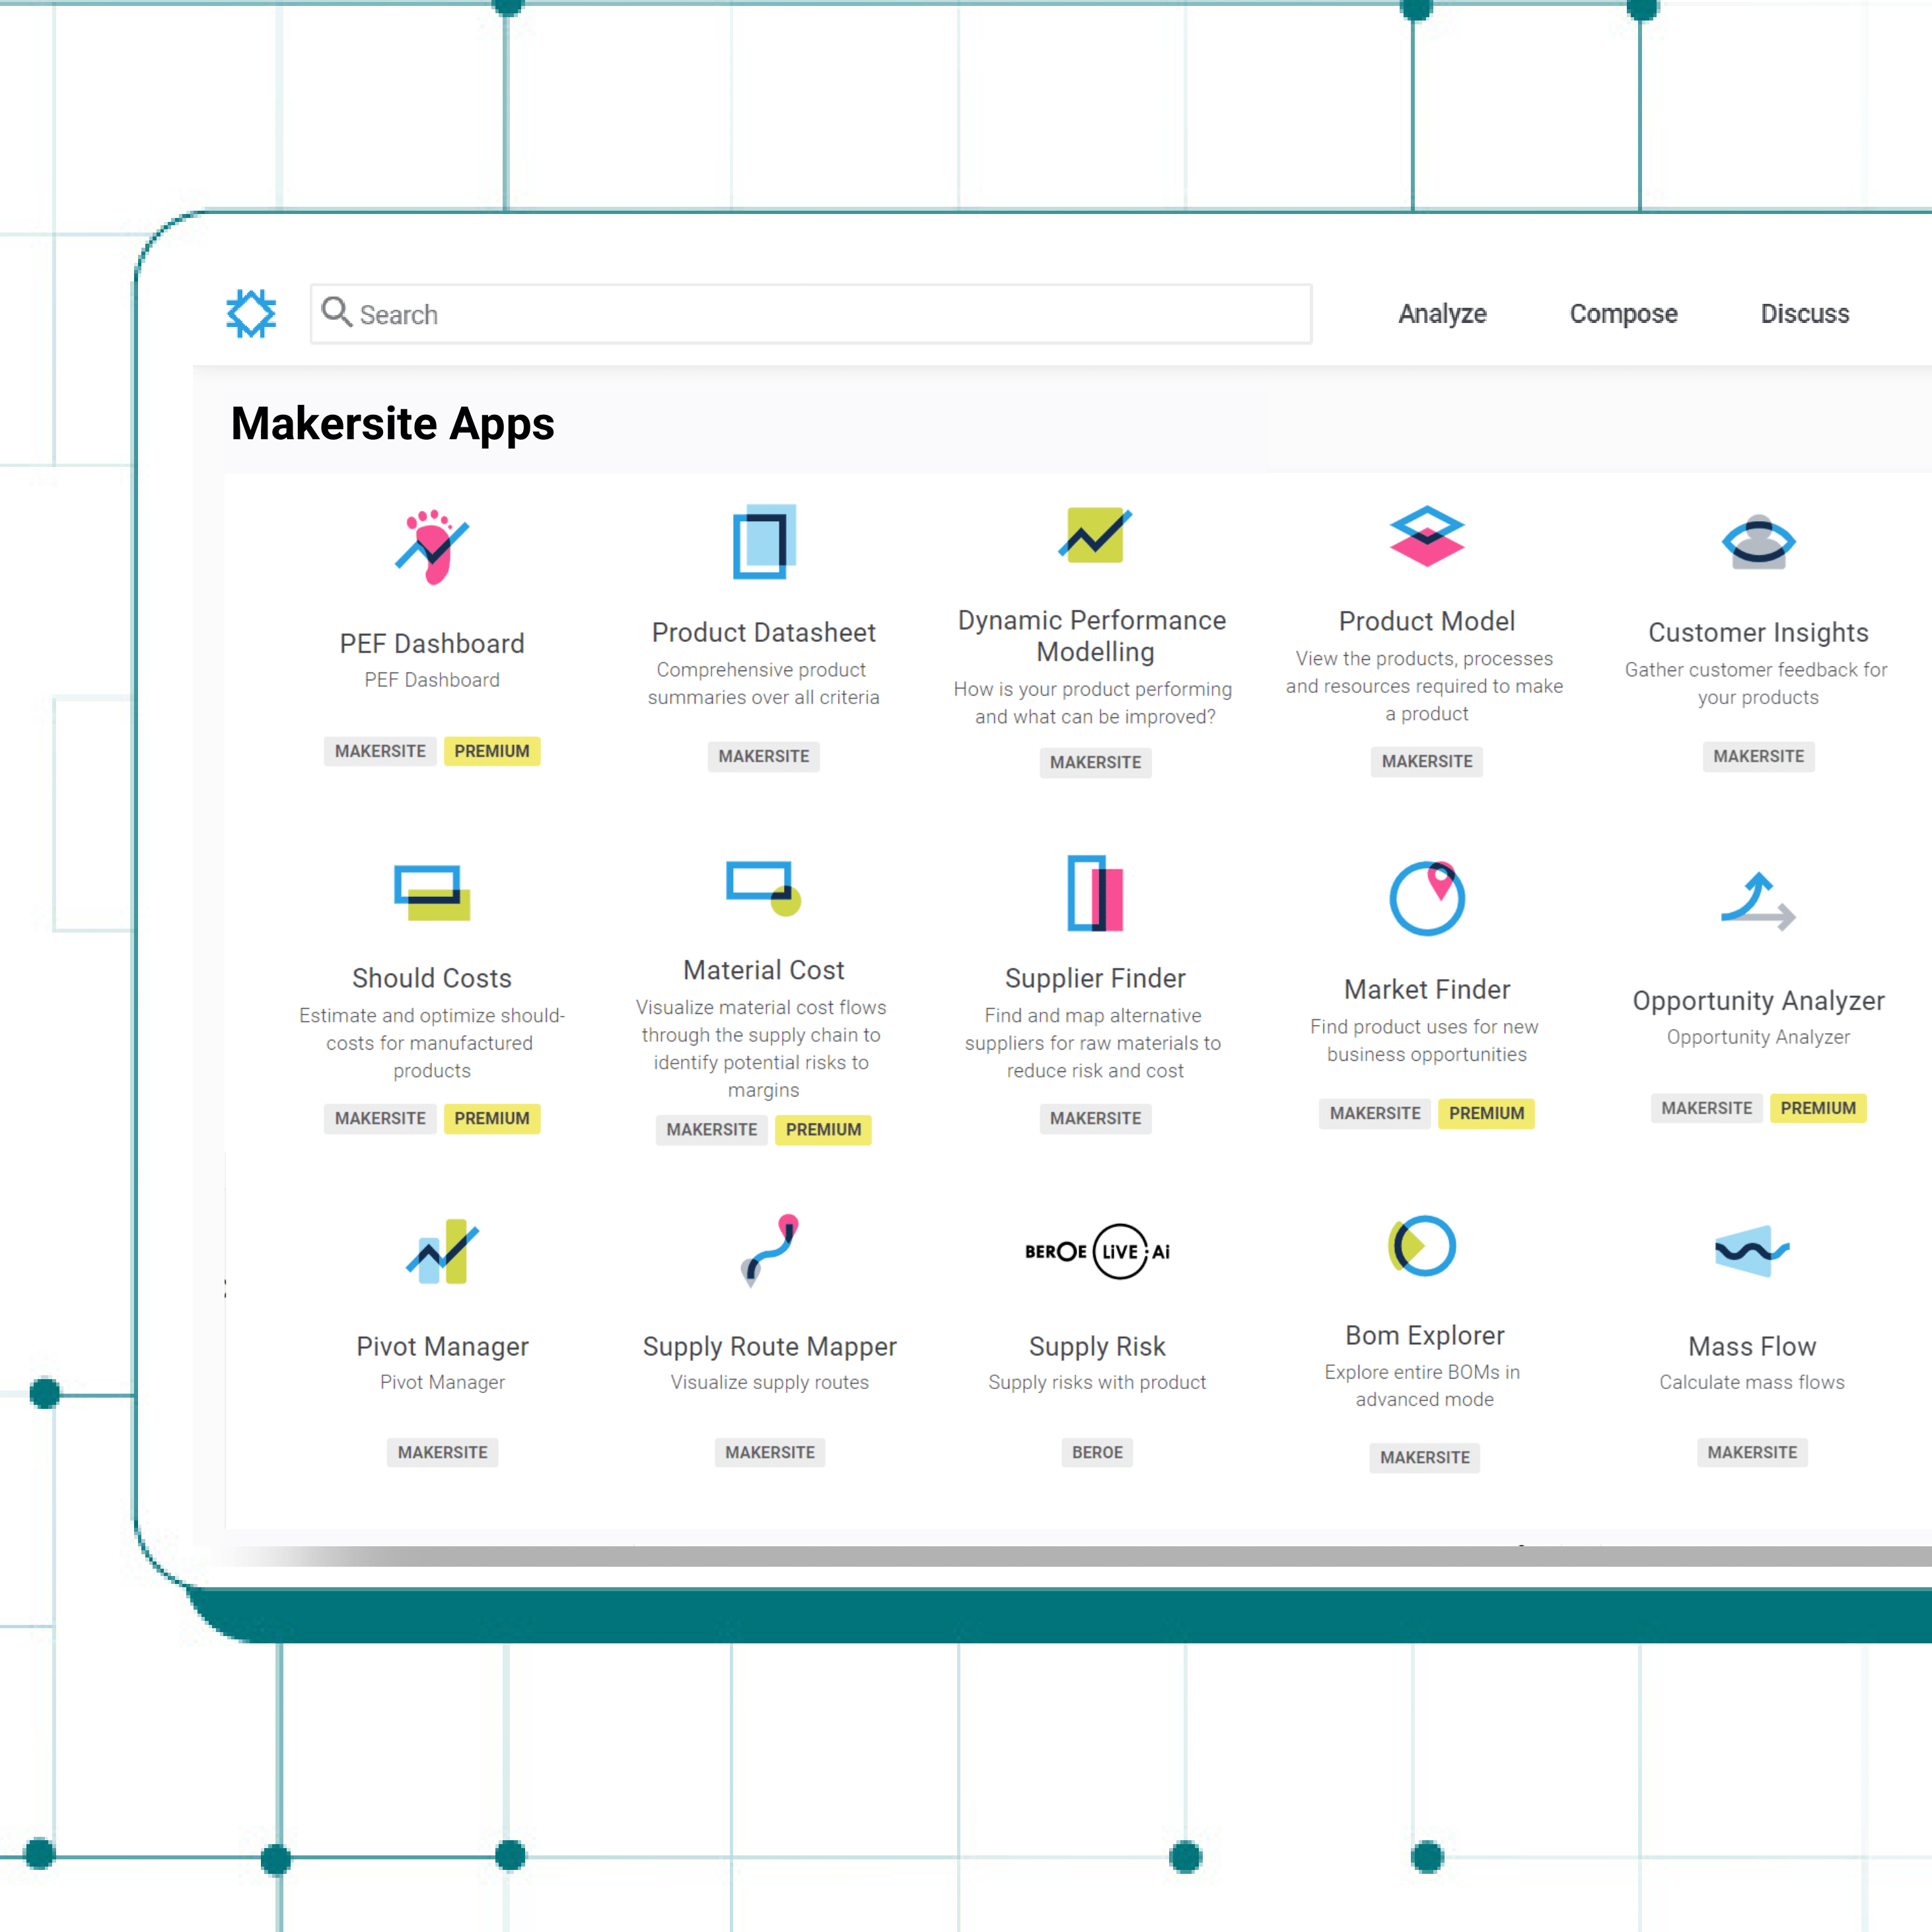
Task: Click 'Explore entire BOMs in advanced mode' text
Action: coord(1423,1386)
